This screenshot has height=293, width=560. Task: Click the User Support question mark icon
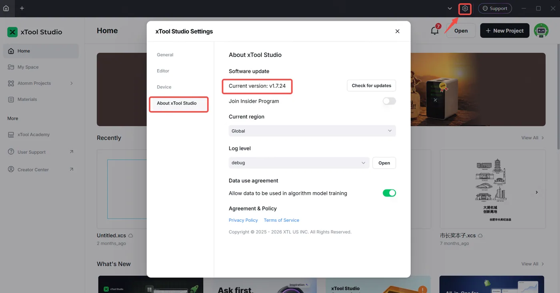[11, 152]
